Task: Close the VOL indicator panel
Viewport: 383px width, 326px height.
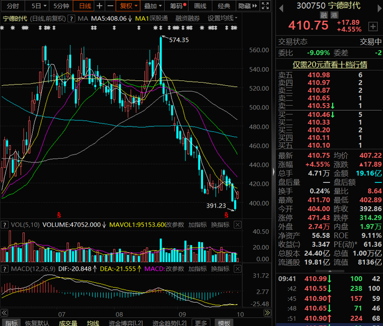Action: tap(237, 225)
